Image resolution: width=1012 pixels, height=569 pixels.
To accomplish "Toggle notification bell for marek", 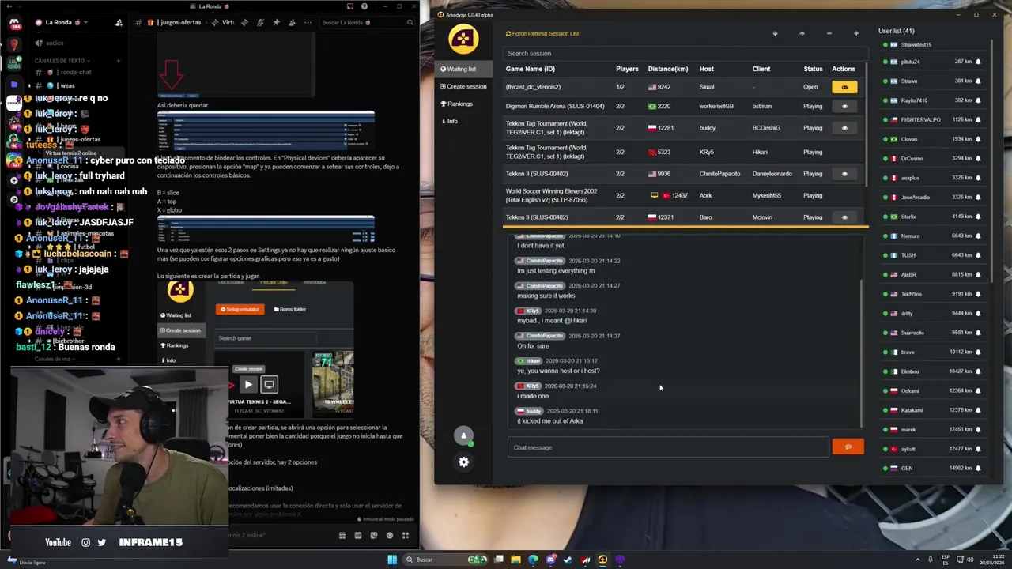I will [978, 429].
